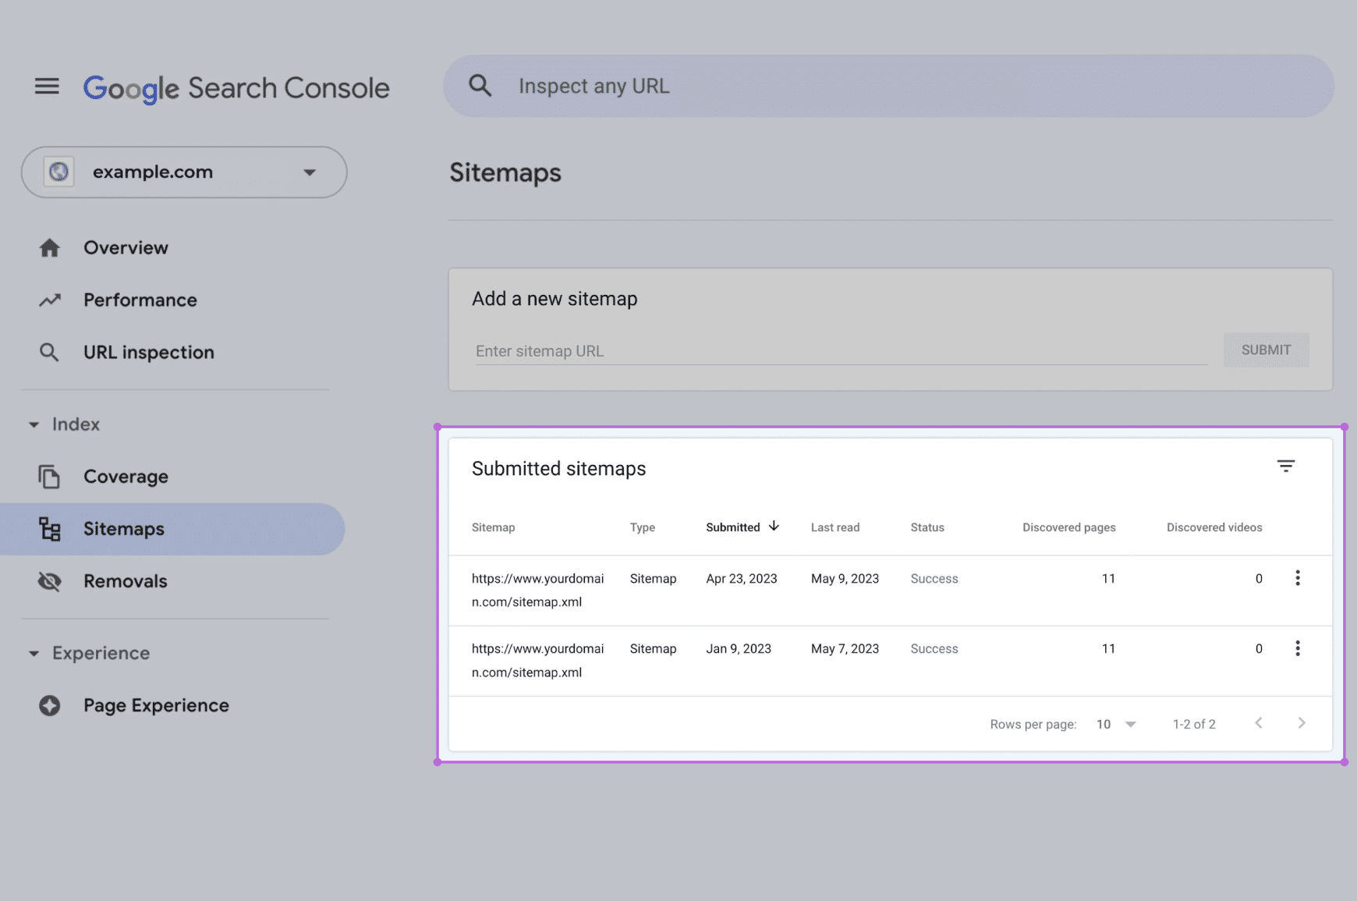The image size is (1357, 901).
Task: Navigate to Performance report
Action: [x=140, y=300]
